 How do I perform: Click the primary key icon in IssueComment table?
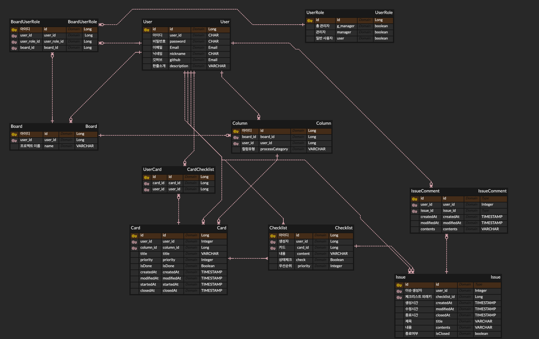tap(415, 199)
